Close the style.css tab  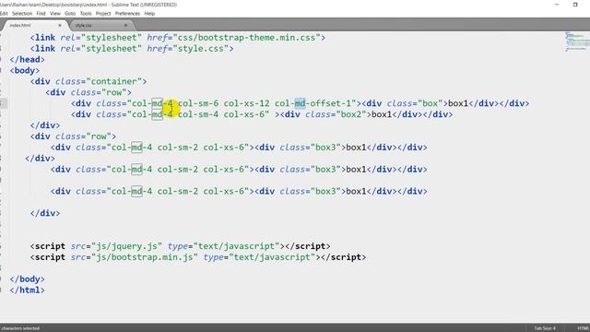(125, 26)
